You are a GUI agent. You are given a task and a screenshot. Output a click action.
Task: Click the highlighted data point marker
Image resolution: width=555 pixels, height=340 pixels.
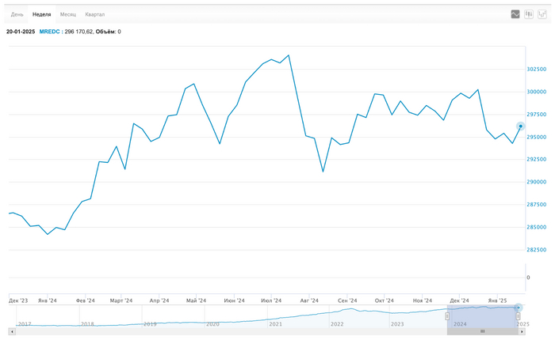(x=520, y=126)
